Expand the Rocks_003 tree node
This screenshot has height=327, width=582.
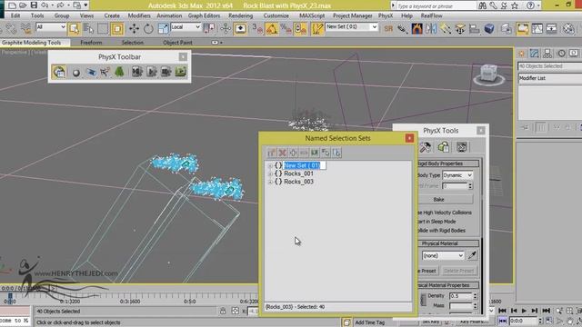(270, 182)
